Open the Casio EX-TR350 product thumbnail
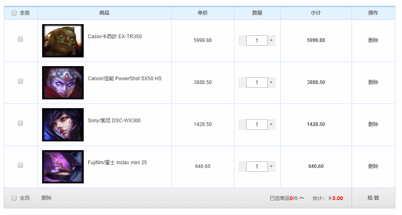The width and height of the screenshot is (402, 215). point(63,41)
